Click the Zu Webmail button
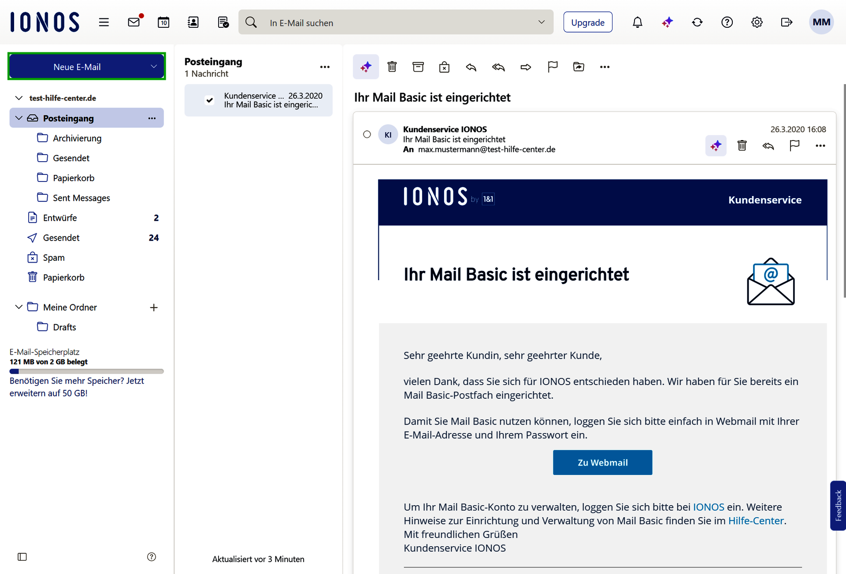The width and height of the screenshot is (846, 574). (x=602, y=463)
